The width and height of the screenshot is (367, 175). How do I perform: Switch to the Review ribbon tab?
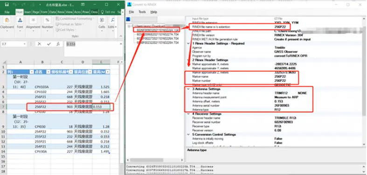pyautogui.click(x=61, y=12)
